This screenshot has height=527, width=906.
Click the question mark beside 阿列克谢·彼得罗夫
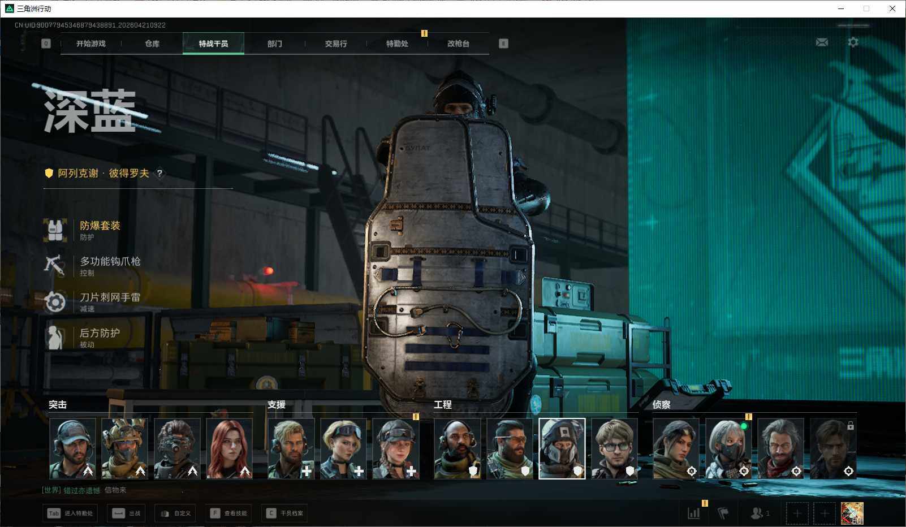click(159, 174)
